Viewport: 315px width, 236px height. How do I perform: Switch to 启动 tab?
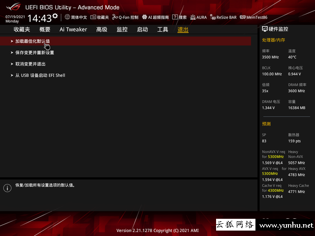pyautogui.click(x=142, y=29)
